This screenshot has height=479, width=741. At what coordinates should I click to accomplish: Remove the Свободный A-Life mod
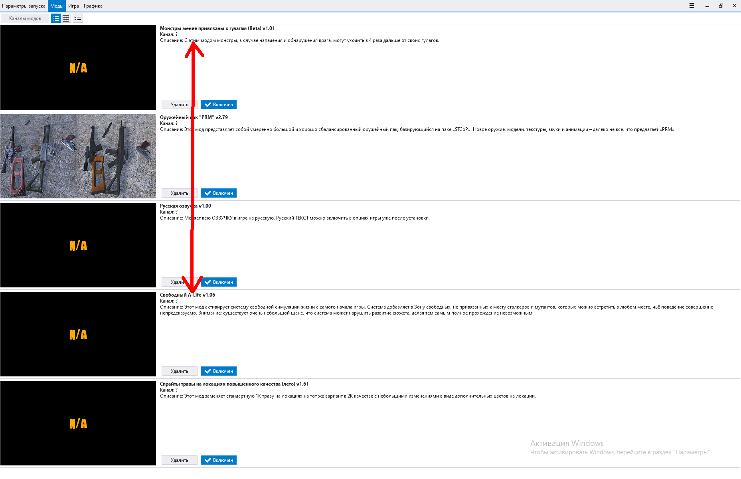click(180, 371)
